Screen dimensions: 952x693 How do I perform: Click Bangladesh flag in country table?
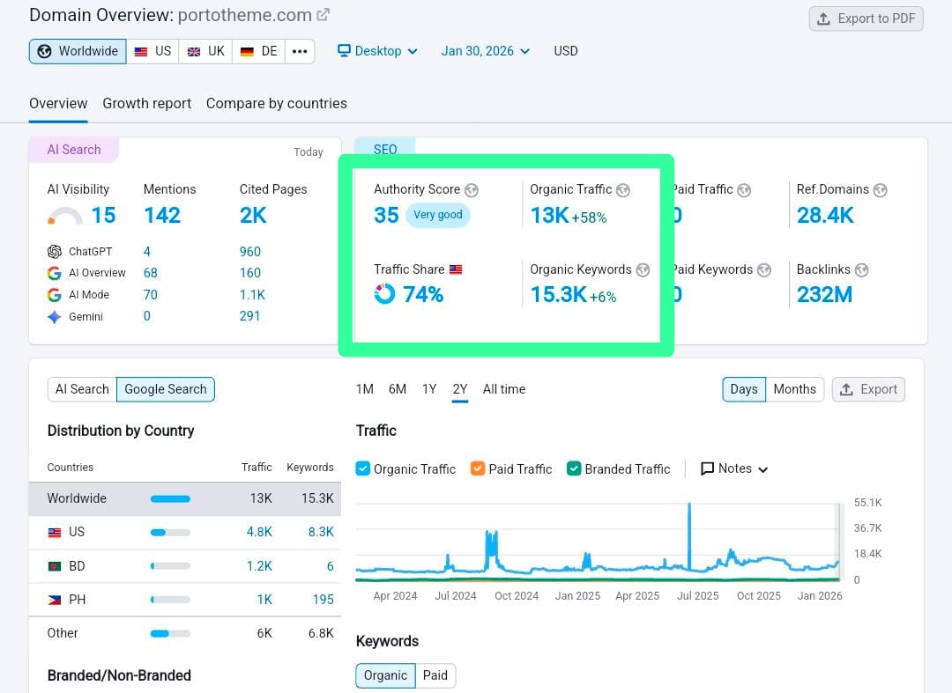point(55,566)
